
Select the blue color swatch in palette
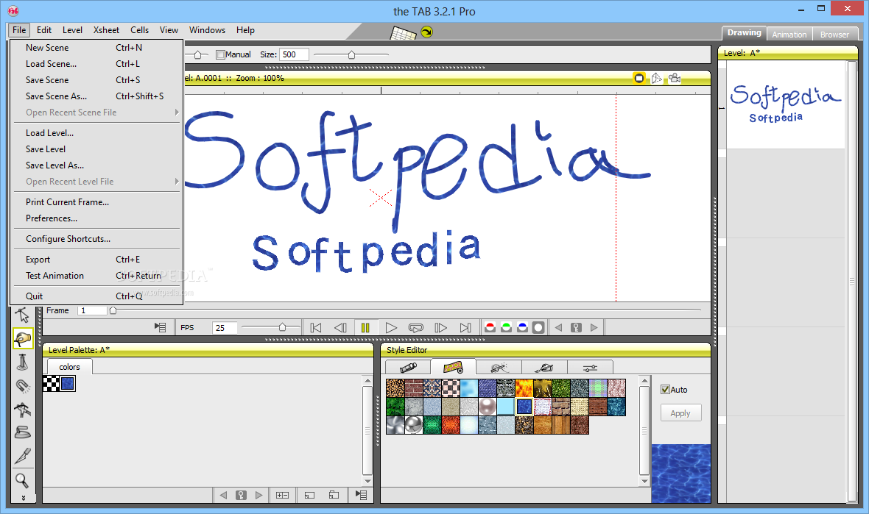click(68, 383)
